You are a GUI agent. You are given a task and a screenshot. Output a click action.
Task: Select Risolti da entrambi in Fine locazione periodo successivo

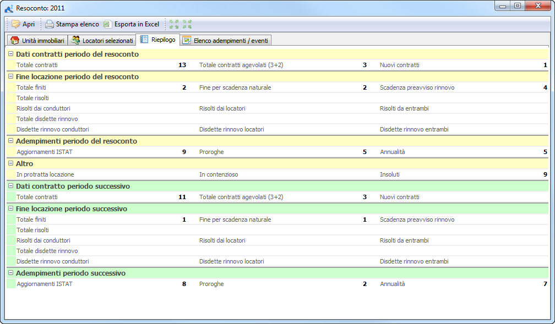pyautogui.click(x=404, y=240)
